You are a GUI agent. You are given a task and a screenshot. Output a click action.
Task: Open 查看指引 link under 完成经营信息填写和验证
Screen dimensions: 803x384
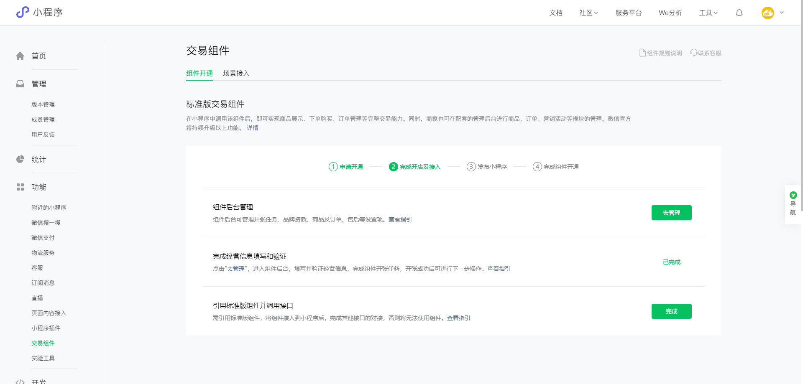(499, 269)
